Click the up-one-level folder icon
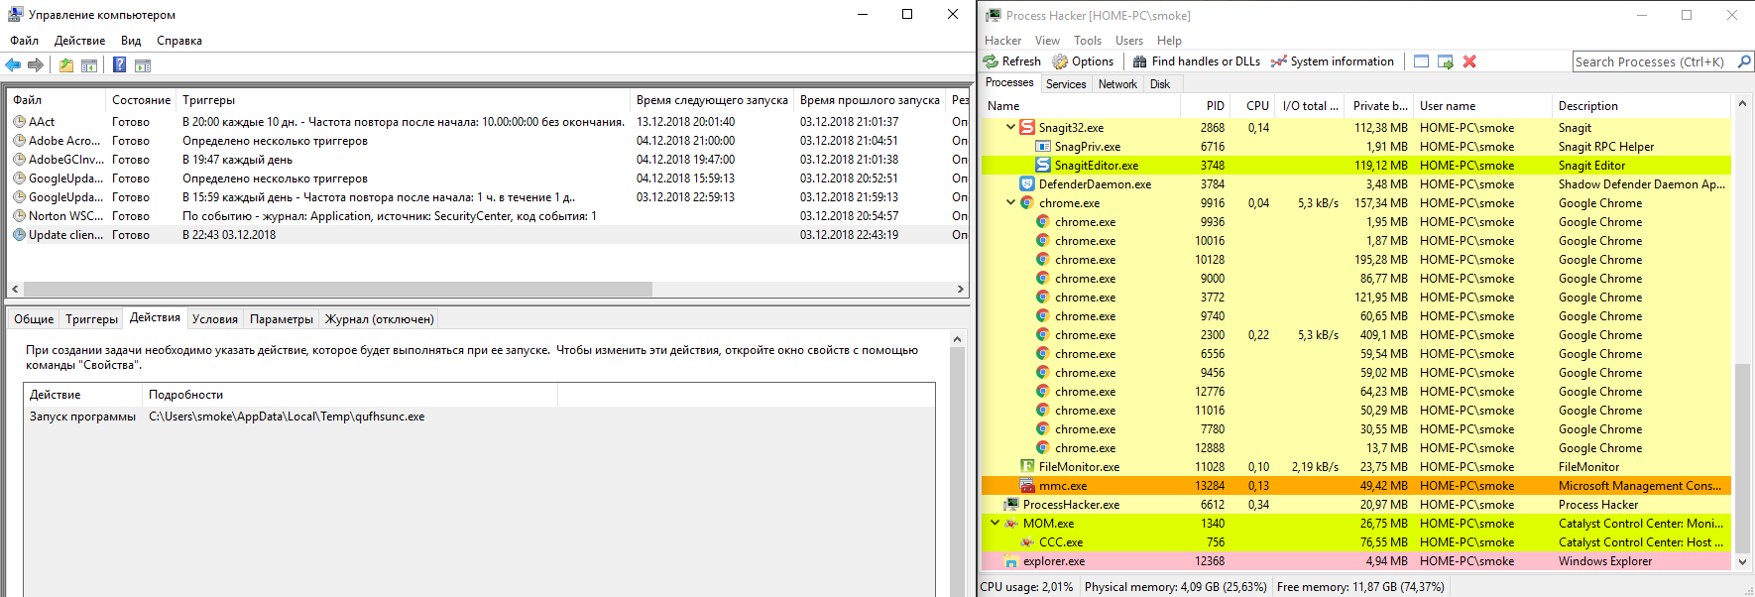This screenshot has height=597, width=1755. (x=65, y=65)
